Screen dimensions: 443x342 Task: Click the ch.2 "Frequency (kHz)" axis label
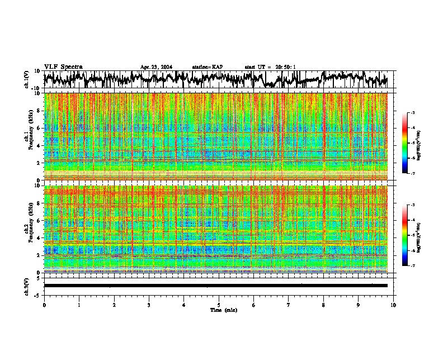pyautogui.click(x=31, y=222)
